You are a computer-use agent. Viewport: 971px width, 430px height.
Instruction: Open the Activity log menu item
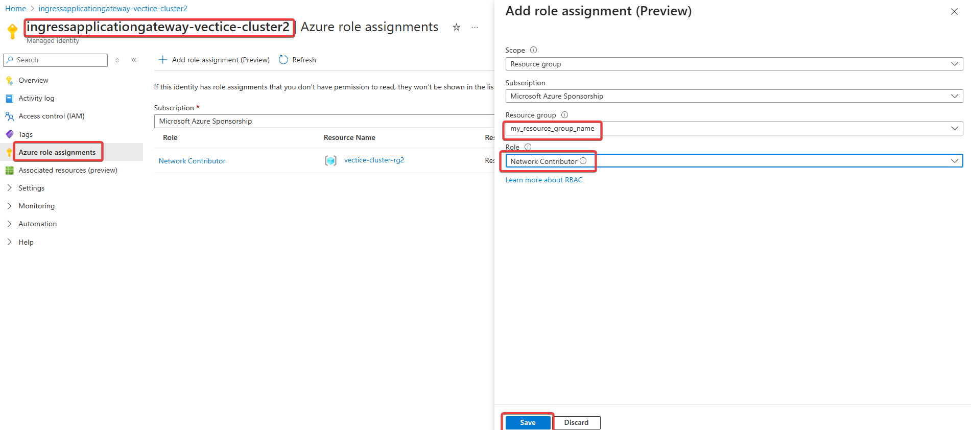click(36, 98)
